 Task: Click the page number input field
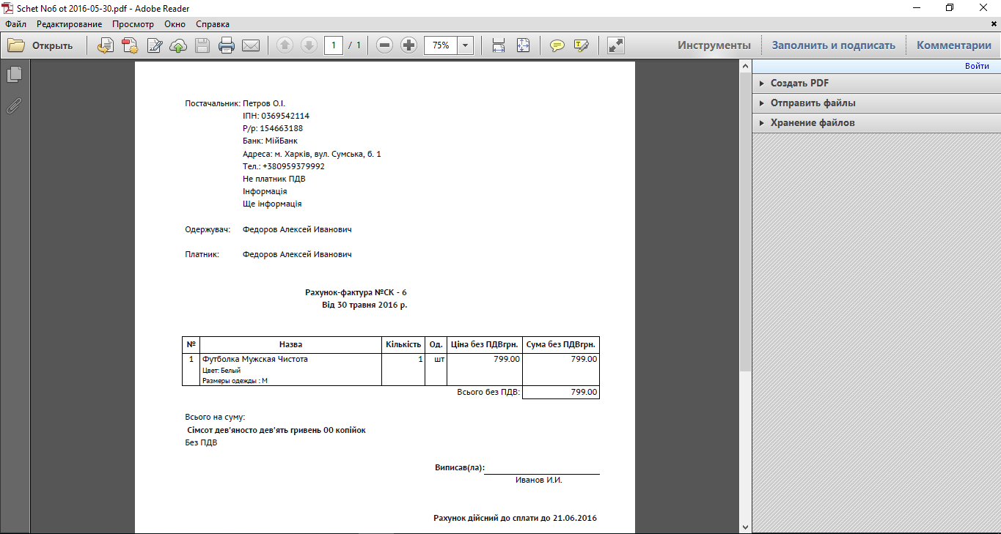tap(334, 45)
